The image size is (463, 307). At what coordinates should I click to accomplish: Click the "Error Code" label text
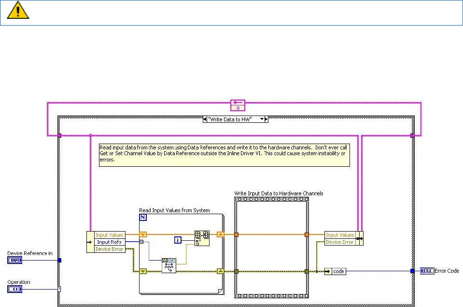click(447, 271)
